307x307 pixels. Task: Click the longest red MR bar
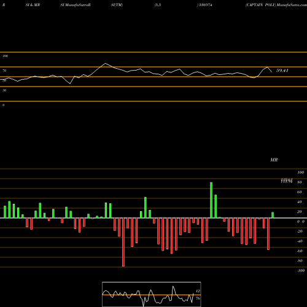tap(123, 242)
